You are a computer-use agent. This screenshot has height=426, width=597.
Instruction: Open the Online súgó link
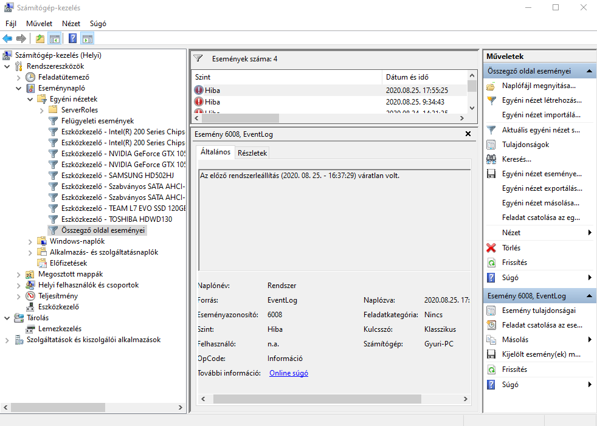coord(289,373)
